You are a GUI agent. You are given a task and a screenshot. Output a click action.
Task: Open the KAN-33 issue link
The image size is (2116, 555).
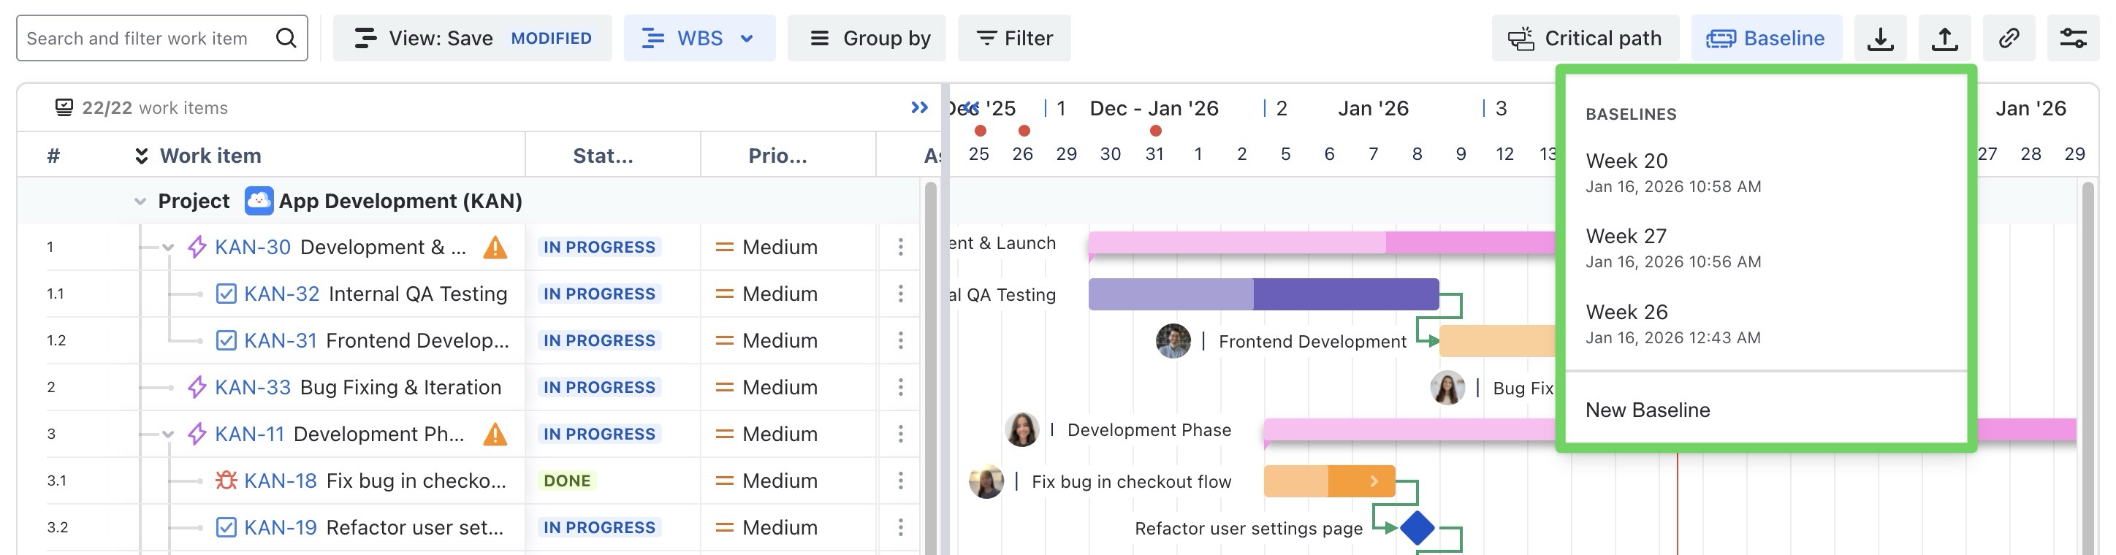(x=252, y=388)
